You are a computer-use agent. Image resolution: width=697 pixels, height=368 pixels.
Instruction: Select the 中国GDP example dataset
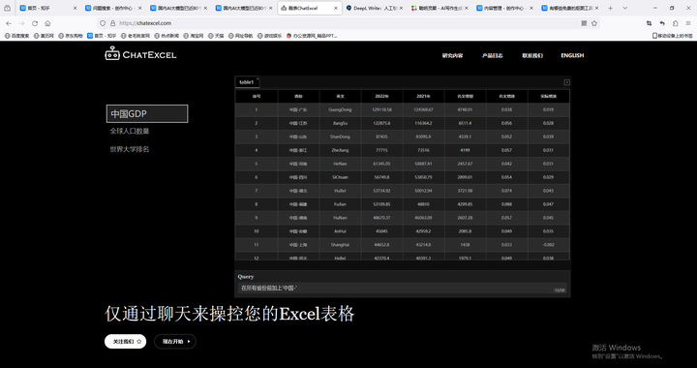click(147, 113)
